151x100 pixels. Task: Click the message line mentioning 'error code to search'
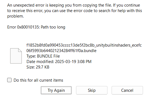coord(75,11)
